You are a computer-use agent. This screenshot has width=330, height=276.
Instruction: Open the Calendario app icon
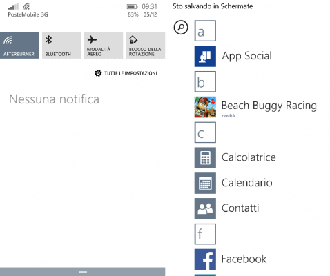coord(205,183)
